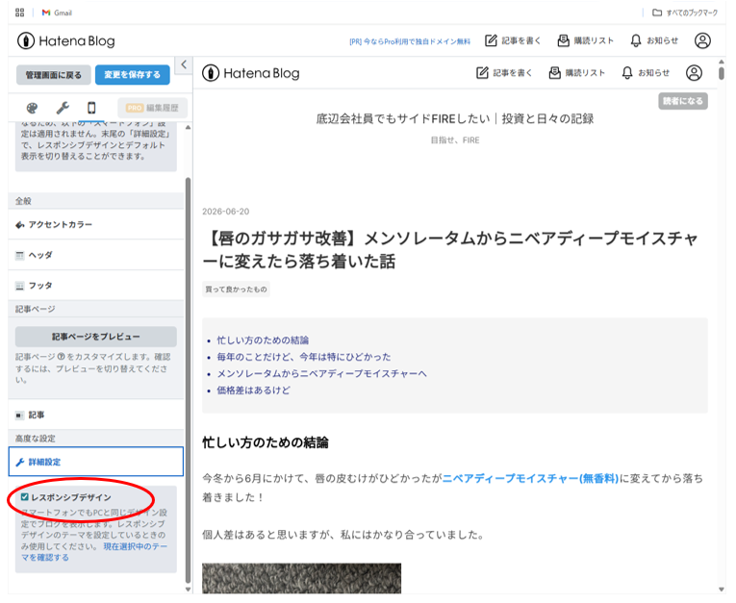Screen dimensions: 736x603
Task: Open お知らせ bell in the preview pane
Action: (646, 73)
